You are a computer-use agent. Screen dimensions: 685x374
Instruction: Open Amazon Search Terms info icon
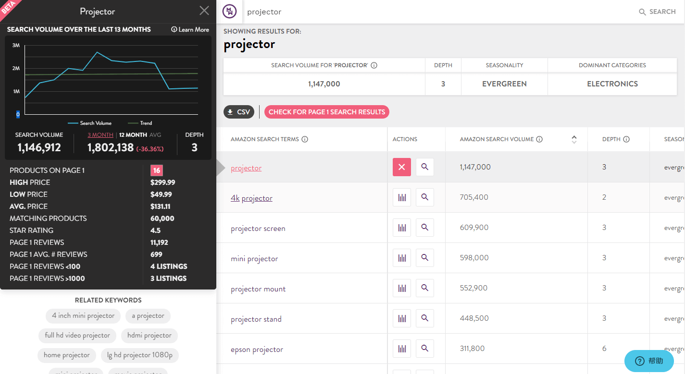click(305, 139)
